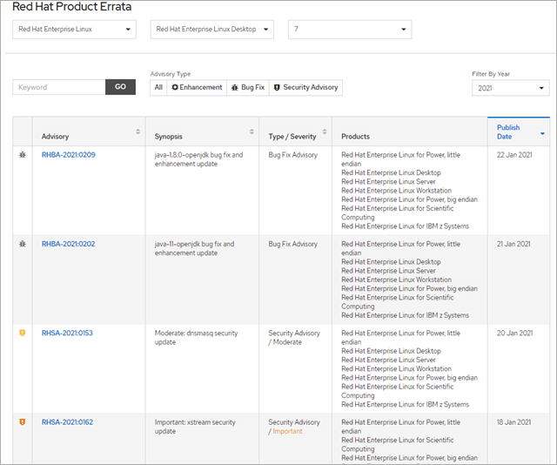Click the Type / Severity header text

292,137
